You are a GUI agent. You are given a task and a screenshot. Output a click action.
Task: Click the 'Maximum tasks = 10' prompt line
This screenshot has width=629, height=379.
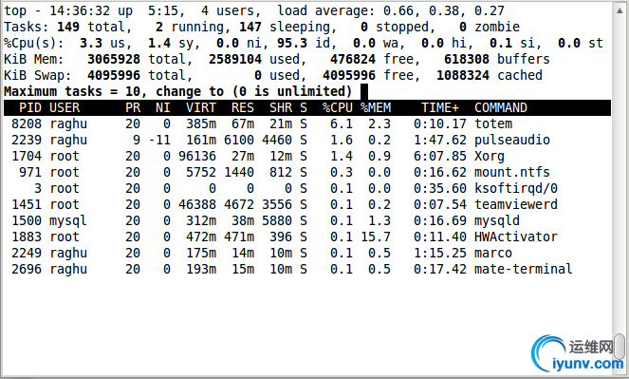tap(177, 91)
